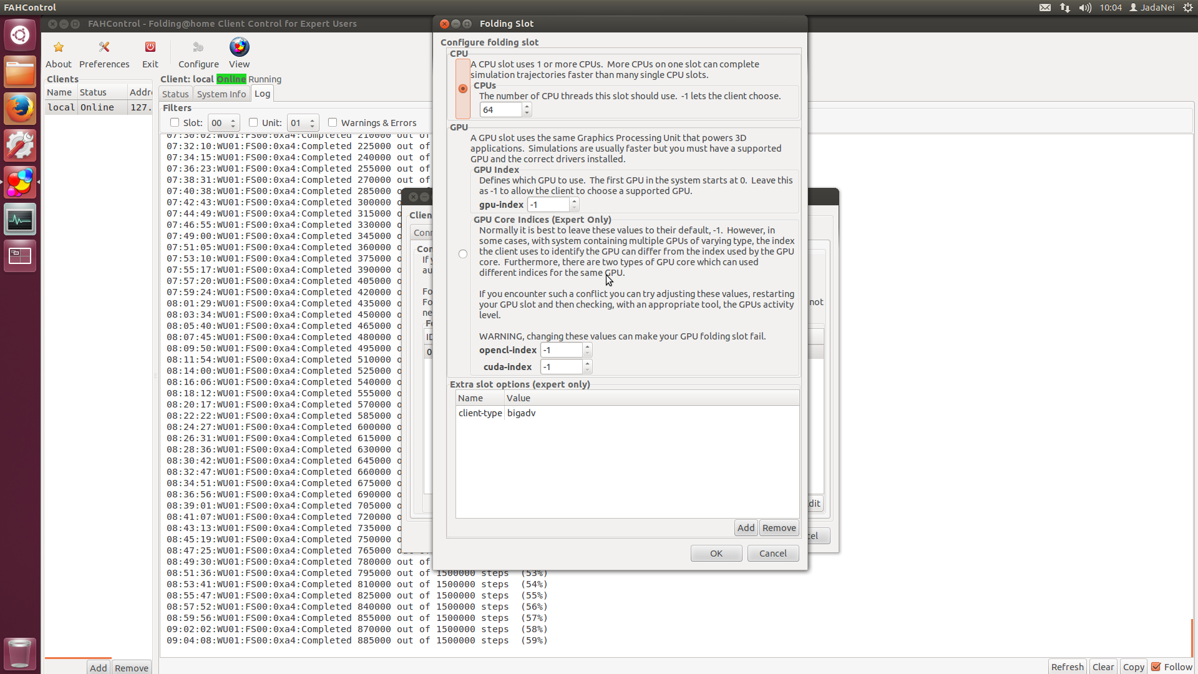Screen dimensions: 1198x674
Task: Open the sound volume indicator
Action: point(1086,7)
